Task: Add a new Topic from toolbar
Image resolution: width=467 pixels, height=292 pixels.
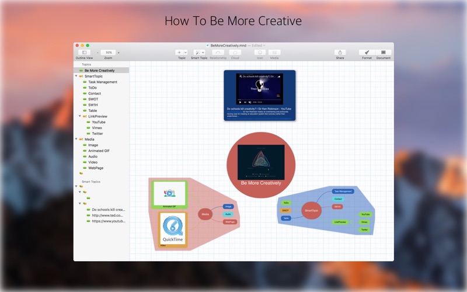Action: click(179, 53)
